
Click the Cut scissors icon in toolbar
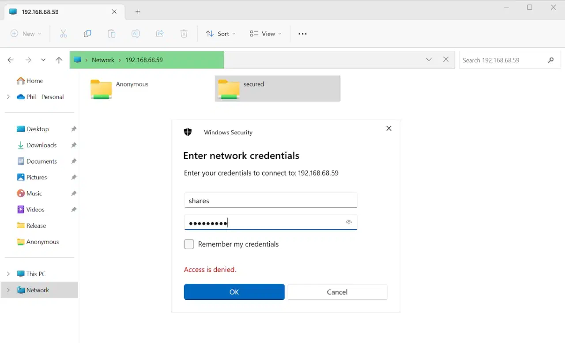[x=63, y=34]
